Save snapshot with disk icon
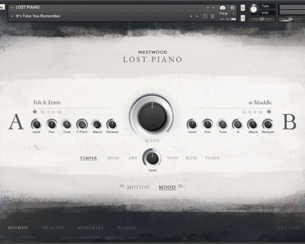 click(x=205, y=16)
